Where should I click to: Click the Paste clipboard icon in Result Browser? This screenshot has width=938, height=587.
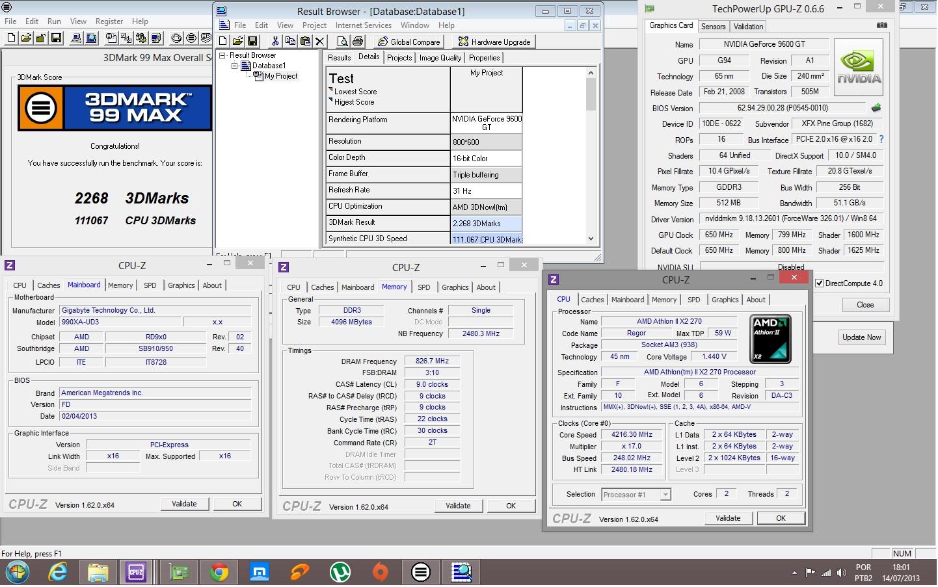tap(305, 42)
